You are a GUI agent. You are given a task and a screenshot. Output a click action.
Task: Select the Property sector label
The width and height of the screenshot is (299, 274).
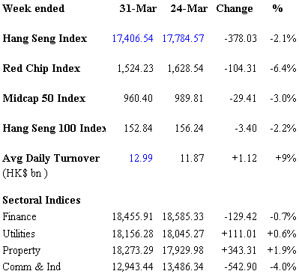[22, 251]
